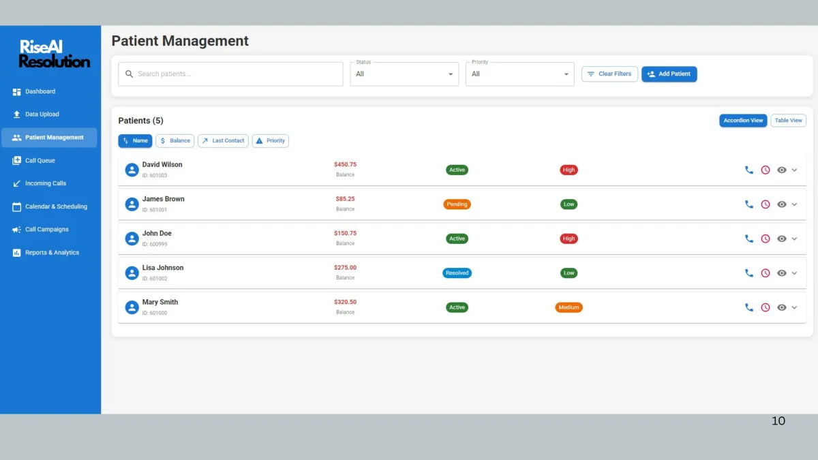Expand David Wilson accordion row

point(794,170)
